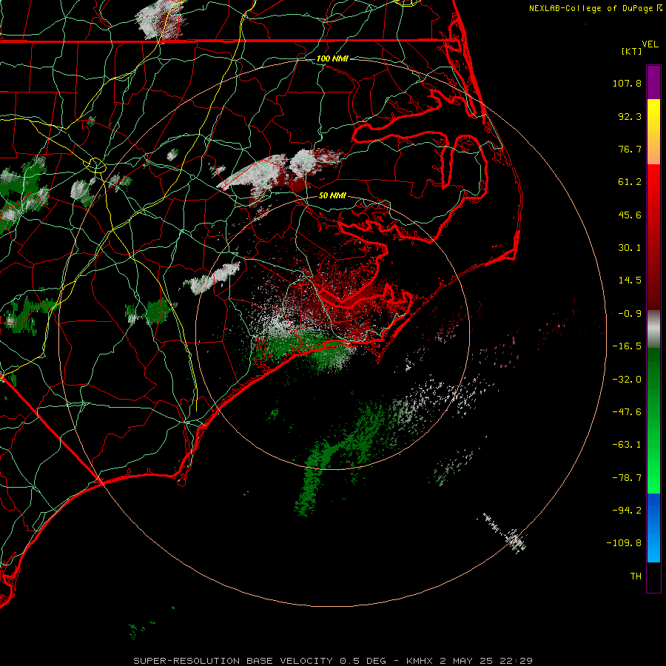This screenshot has height=666, width=666.
Task: Click the -16.5 scale value
Action: 627,346
